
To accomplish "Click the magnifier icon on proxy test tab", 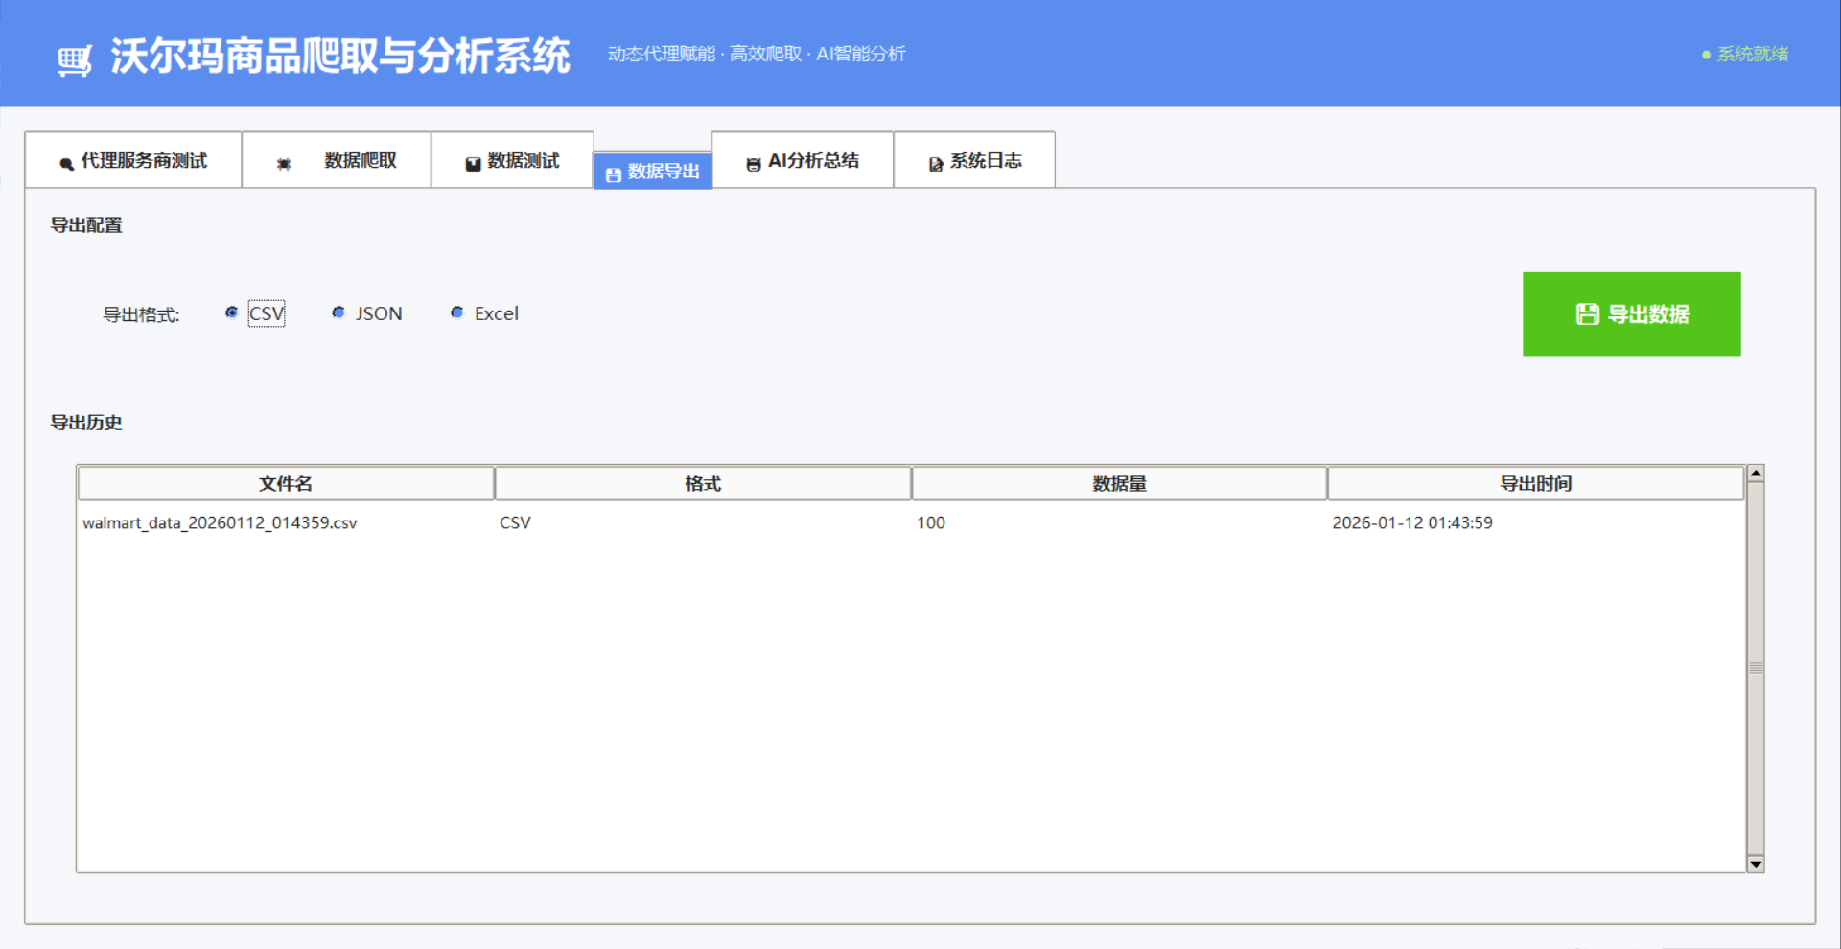I will (66, 164).
